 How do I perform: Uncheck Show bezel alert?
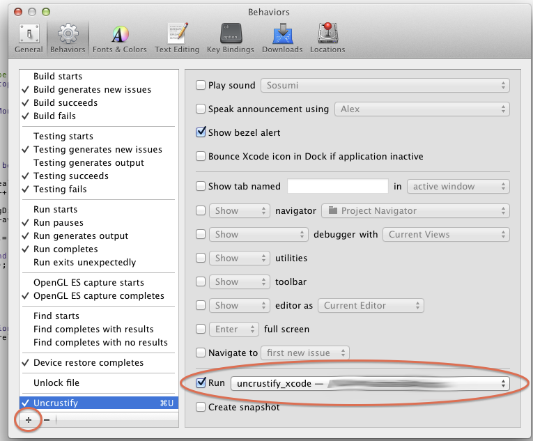point(201,132)
